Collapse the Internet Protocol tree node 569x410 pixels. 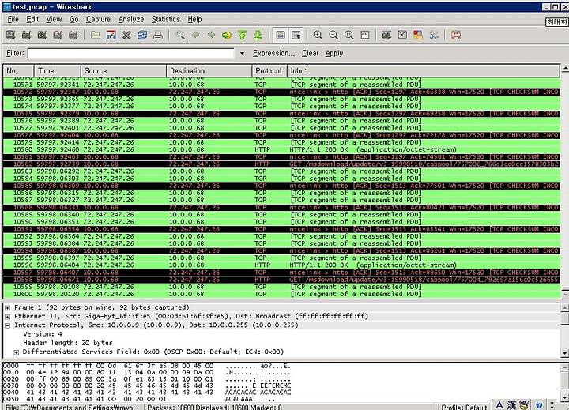(7, 325)
